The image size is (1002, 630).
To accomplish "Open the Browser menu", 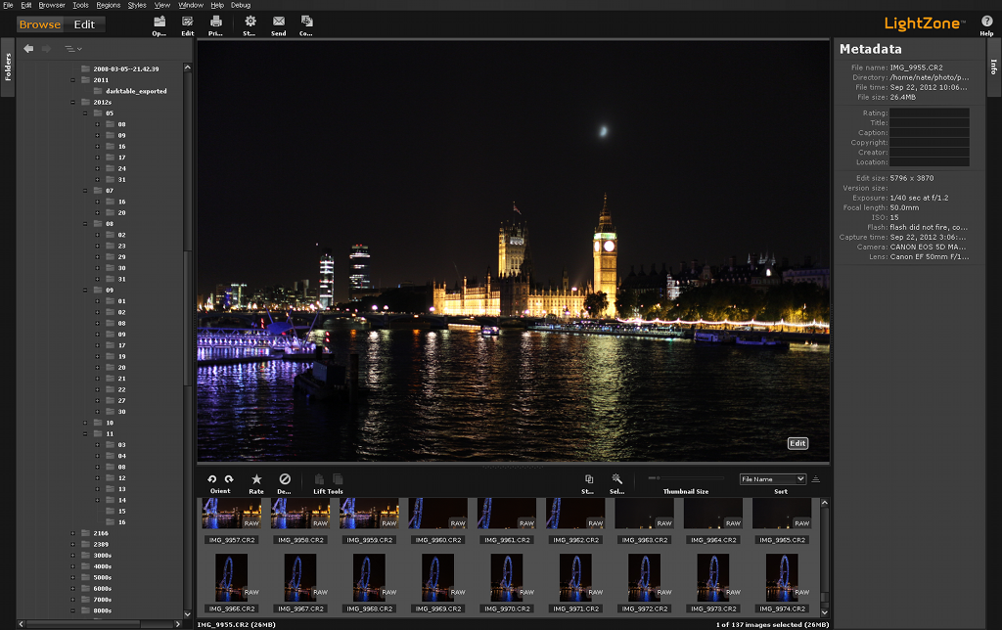I will (x=52, y=5).
